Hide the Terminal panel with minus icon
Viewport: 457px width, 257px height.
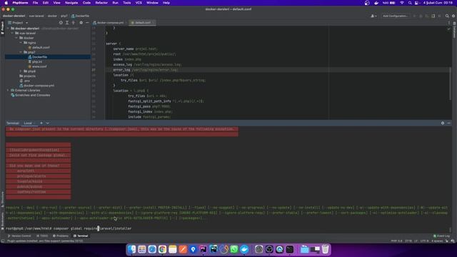[x=448, y=123]
